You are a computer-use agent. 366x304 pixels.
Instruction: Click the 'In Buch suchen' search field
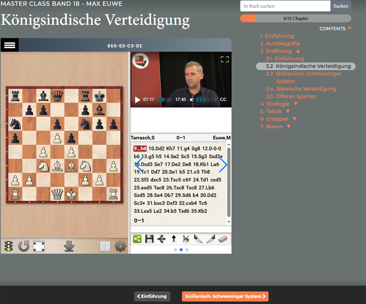coord(285,6)
